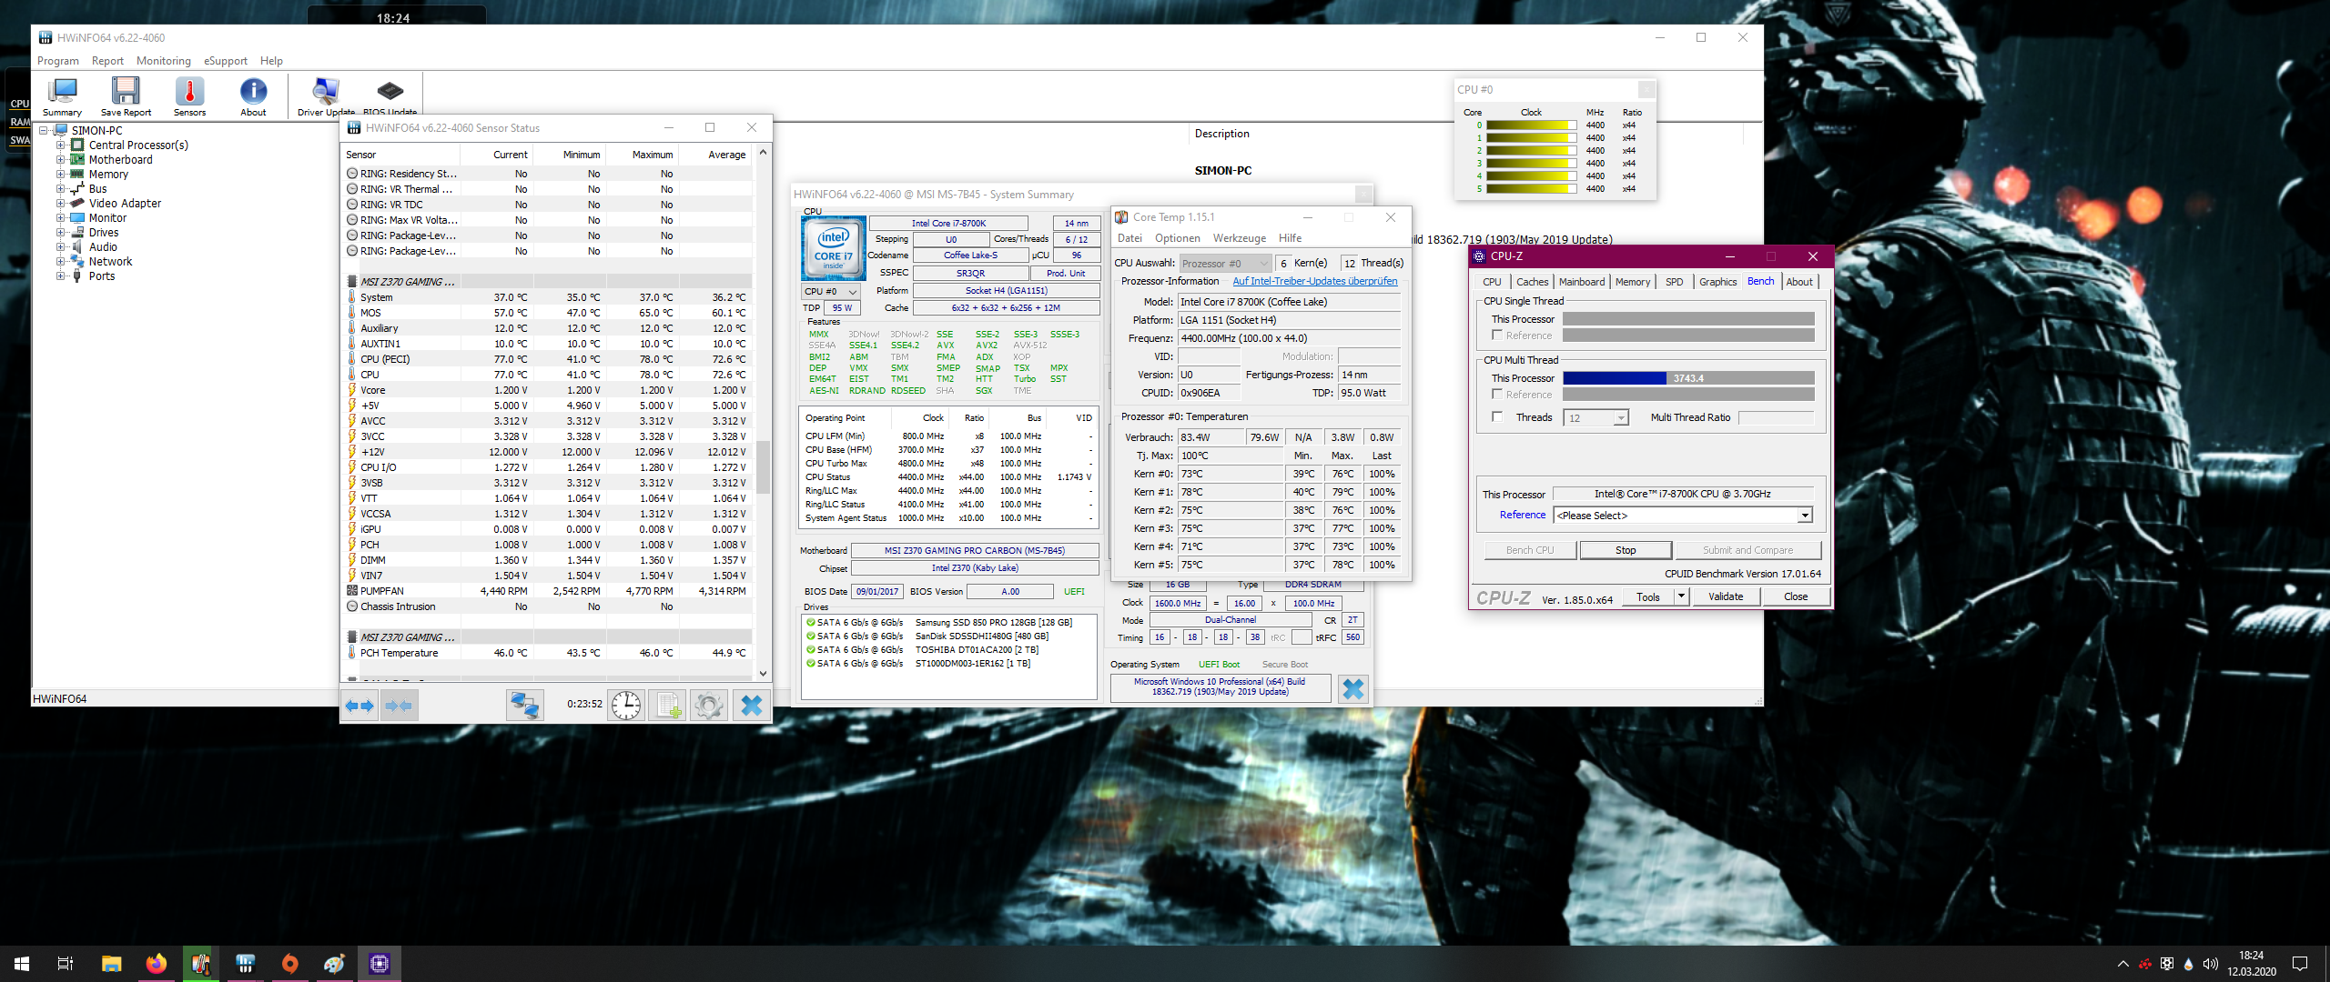This screenshot has width=2330, height=982.
Task: Click the sensor list vertical scrollbar
Action: pyautogui.click(x=763, y=467)
